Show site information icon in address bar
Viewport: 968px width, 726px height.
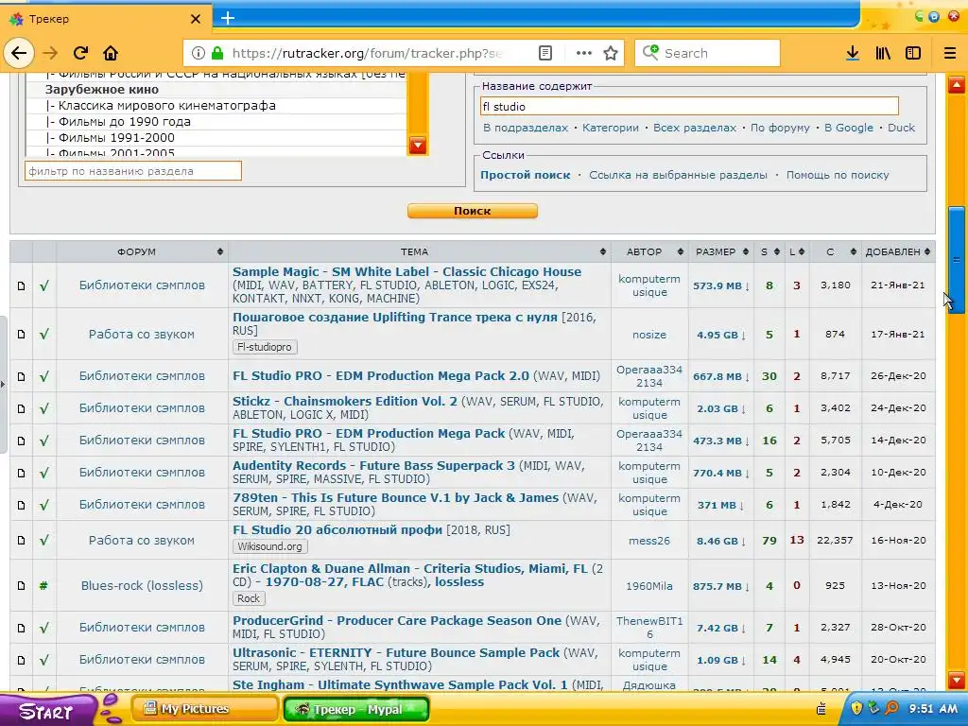tap(198, 53)
